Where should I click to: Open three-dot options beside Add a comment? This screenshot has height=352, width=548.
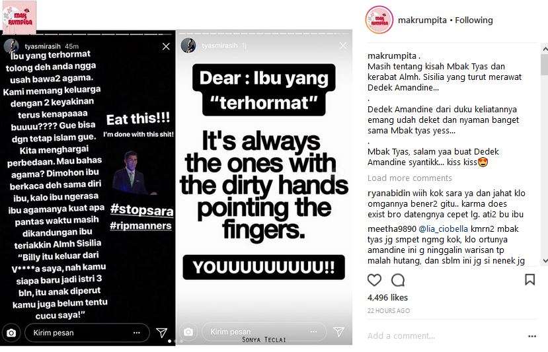(532, 336)
